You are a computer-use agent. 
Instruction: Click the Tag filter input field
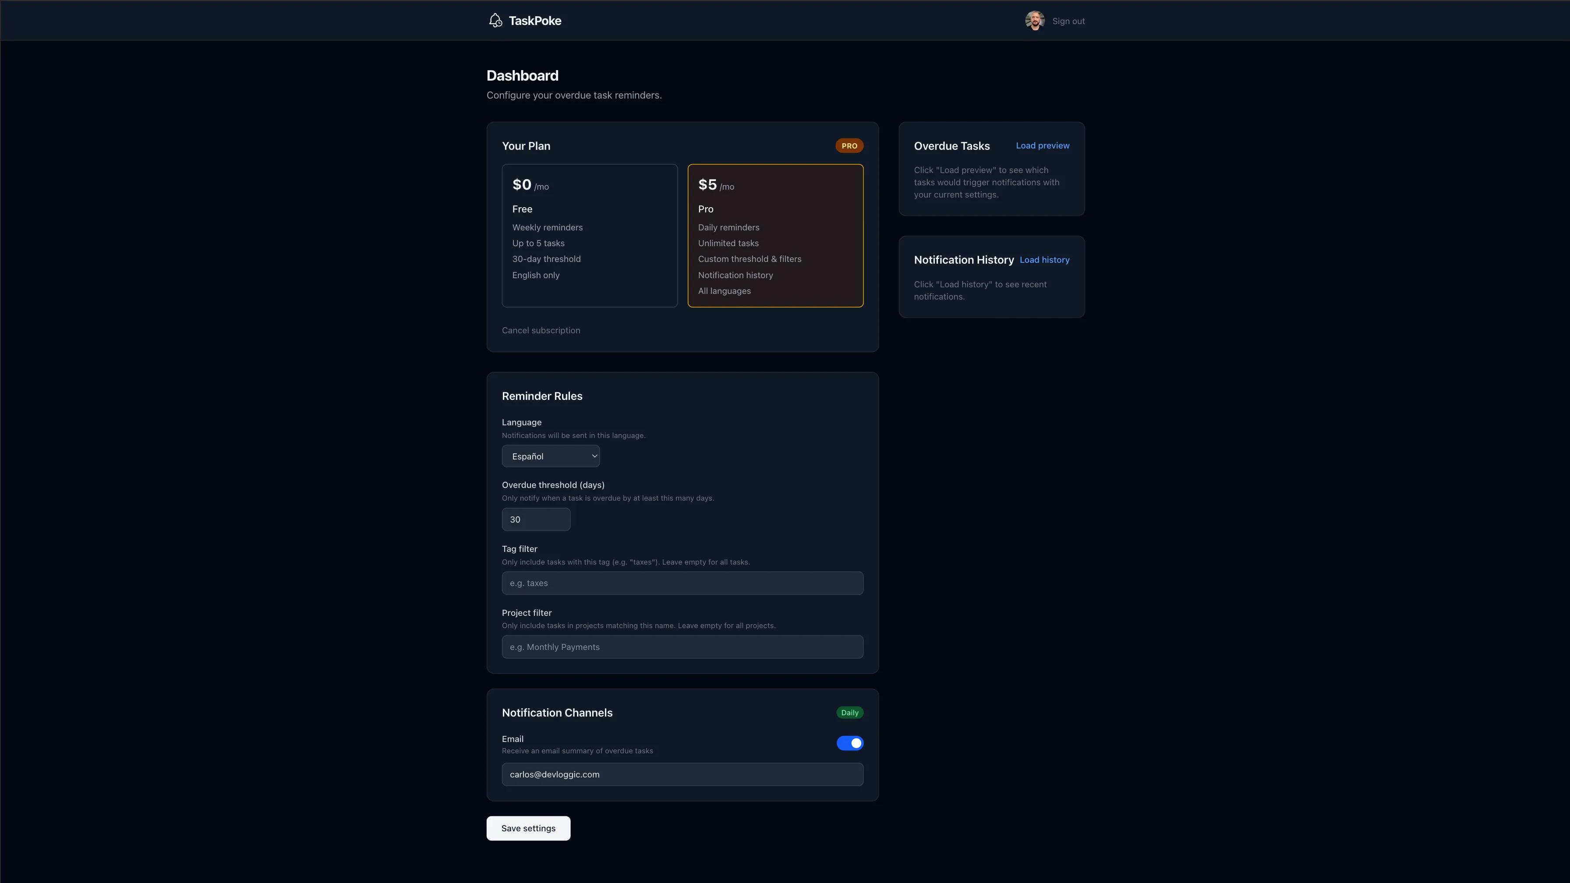click(x=682, y=583)
